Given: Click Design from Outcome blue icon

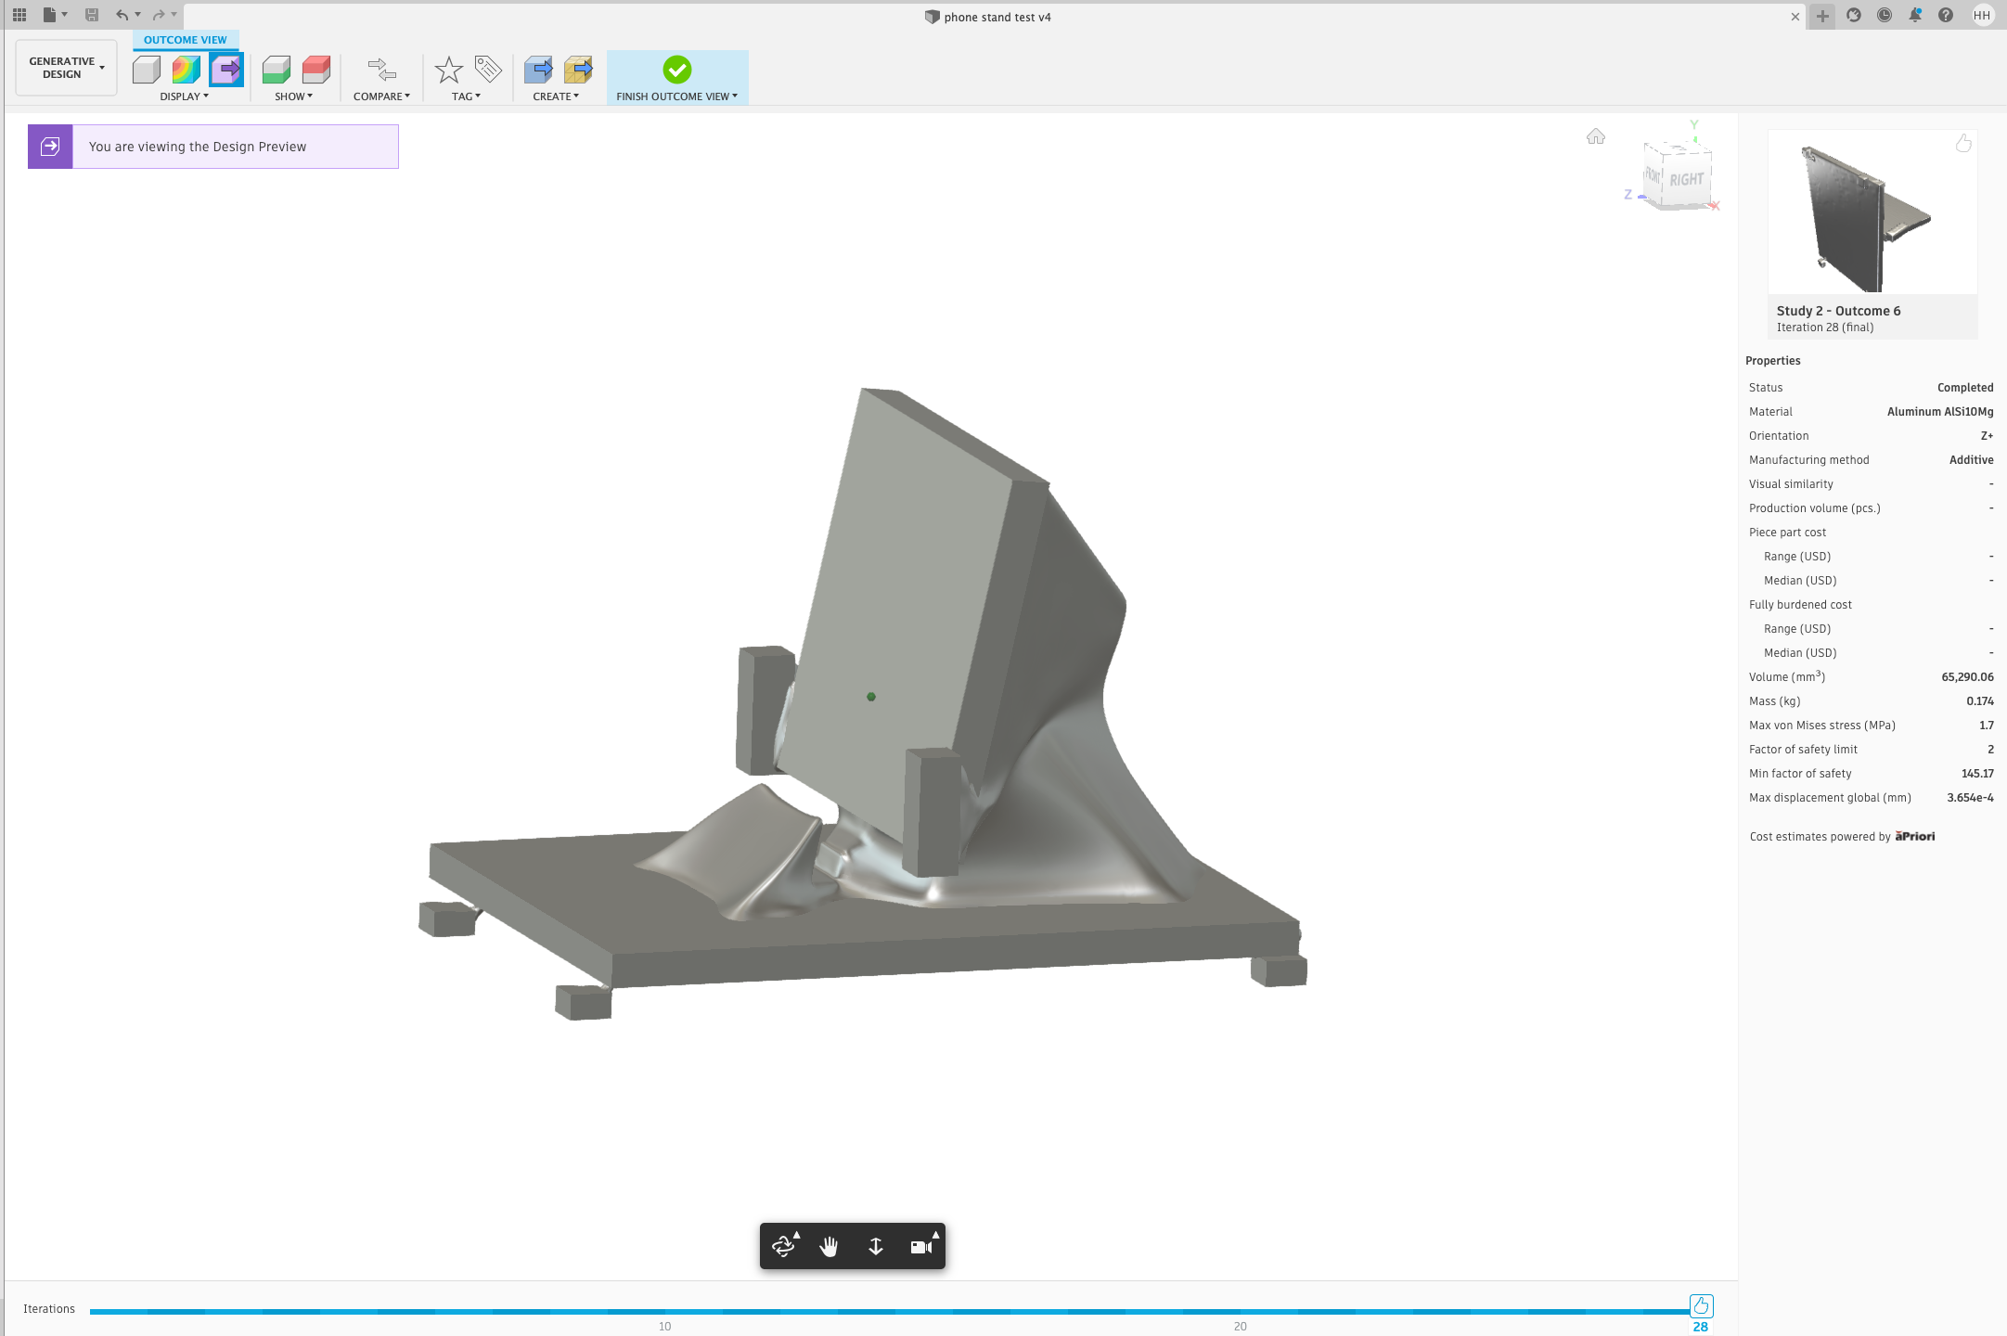Looking at the screenshot, I should pyautogui.click(x=538, y=70).
